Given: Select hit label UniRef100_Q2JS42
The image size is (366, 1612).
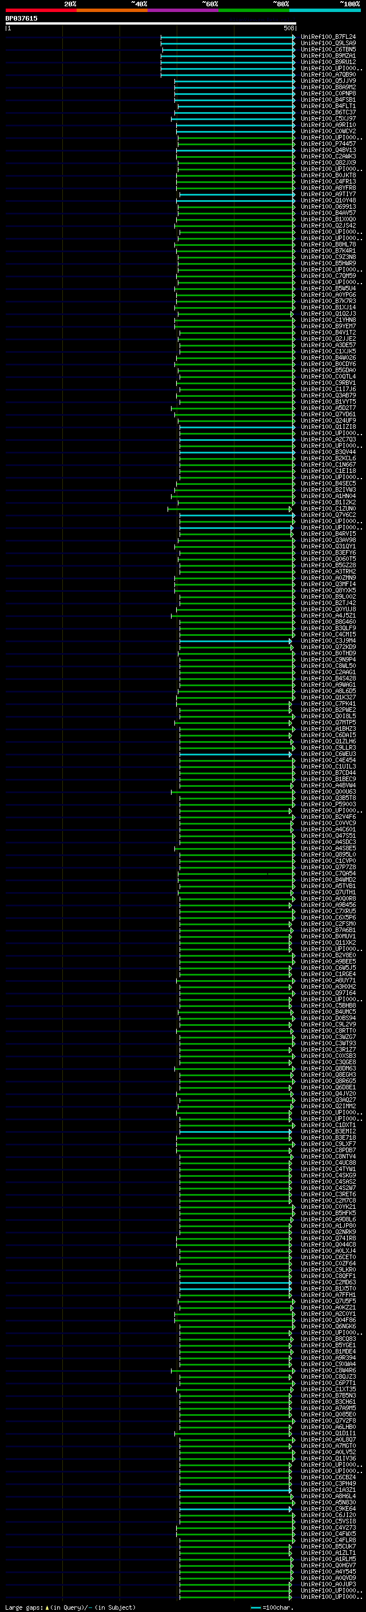Looking at the screenshot, I should (x=328, y=226).
